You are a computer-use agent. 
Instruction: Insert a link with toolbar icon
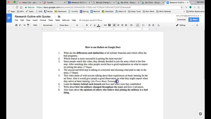click(105, 25)
